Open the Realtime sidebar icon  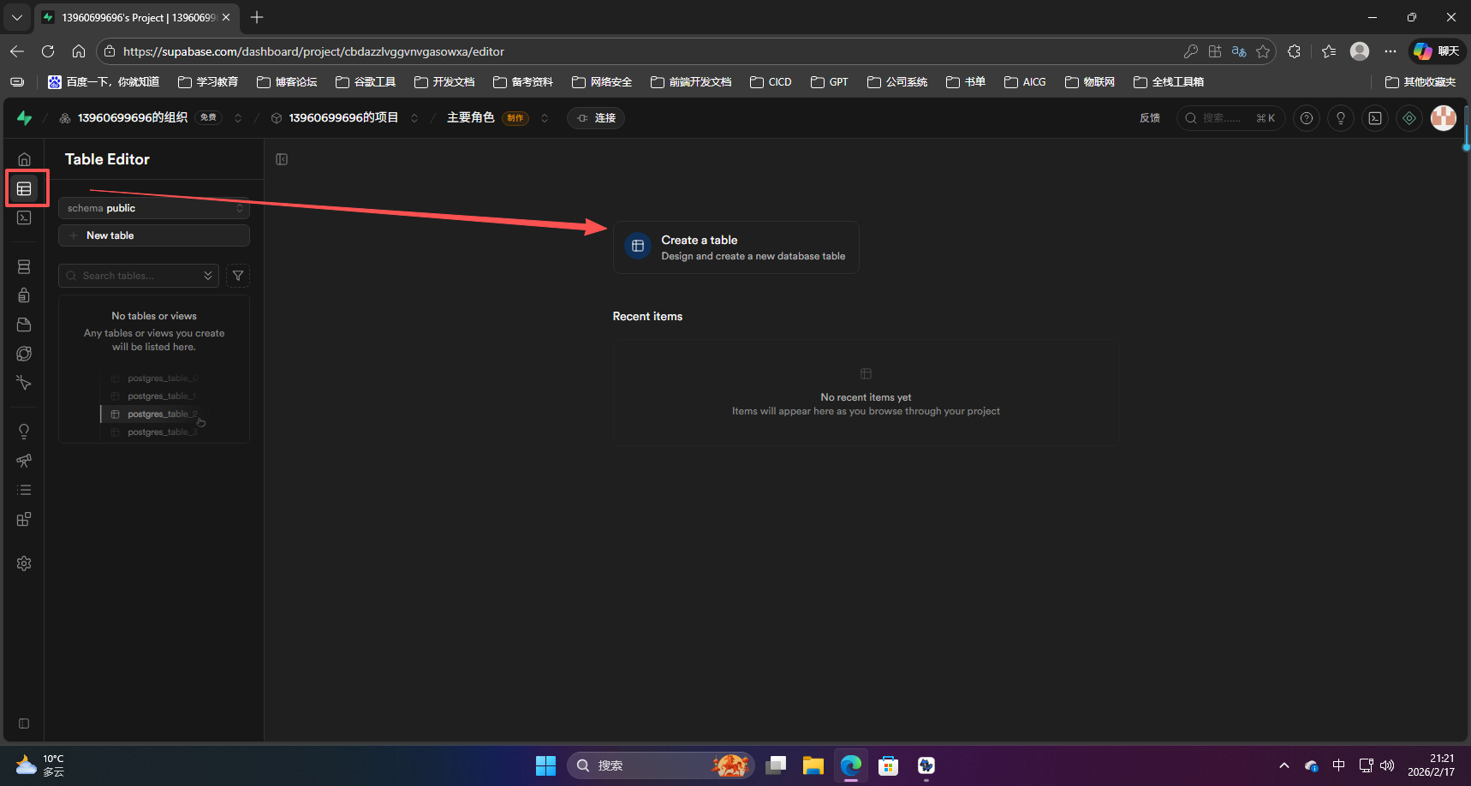pyautogui.click(x=24, y=383)
